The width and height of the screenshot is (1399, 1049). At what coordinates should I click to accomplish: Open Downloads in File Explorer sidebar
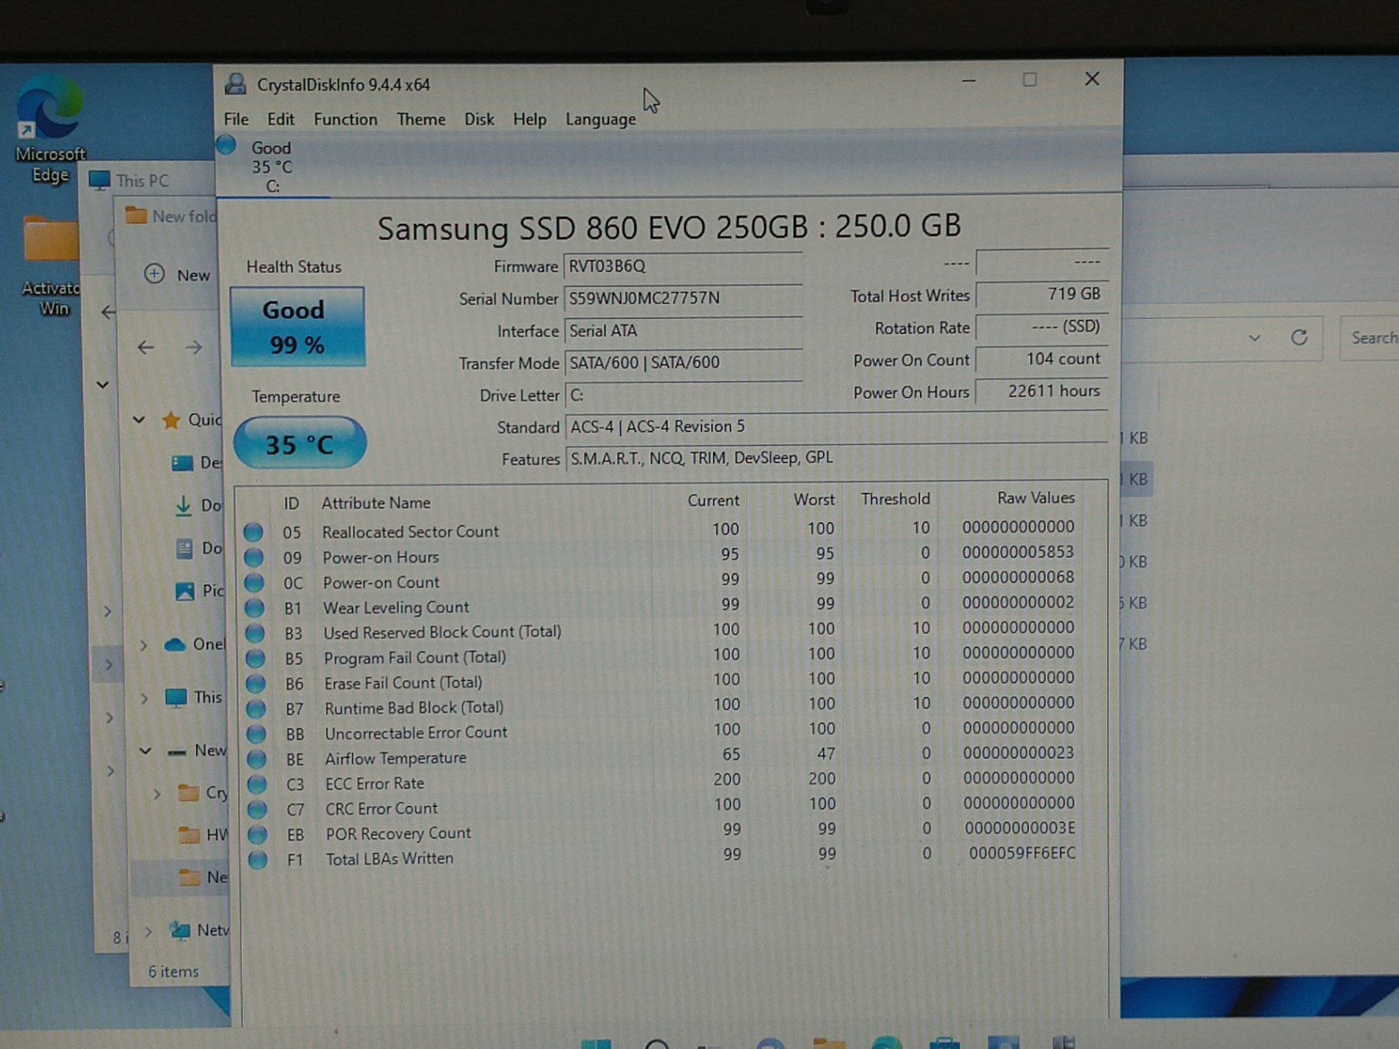point(200,505)
